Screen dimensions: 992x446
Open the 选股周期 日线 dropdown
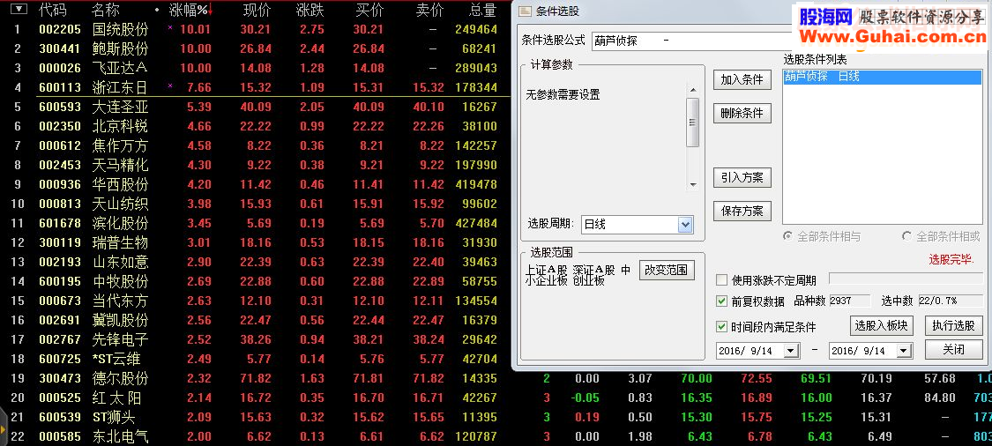685,225
